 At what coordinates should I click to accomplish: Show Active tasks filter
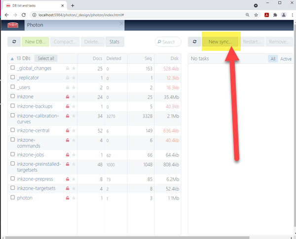click(x=286, y=59)
